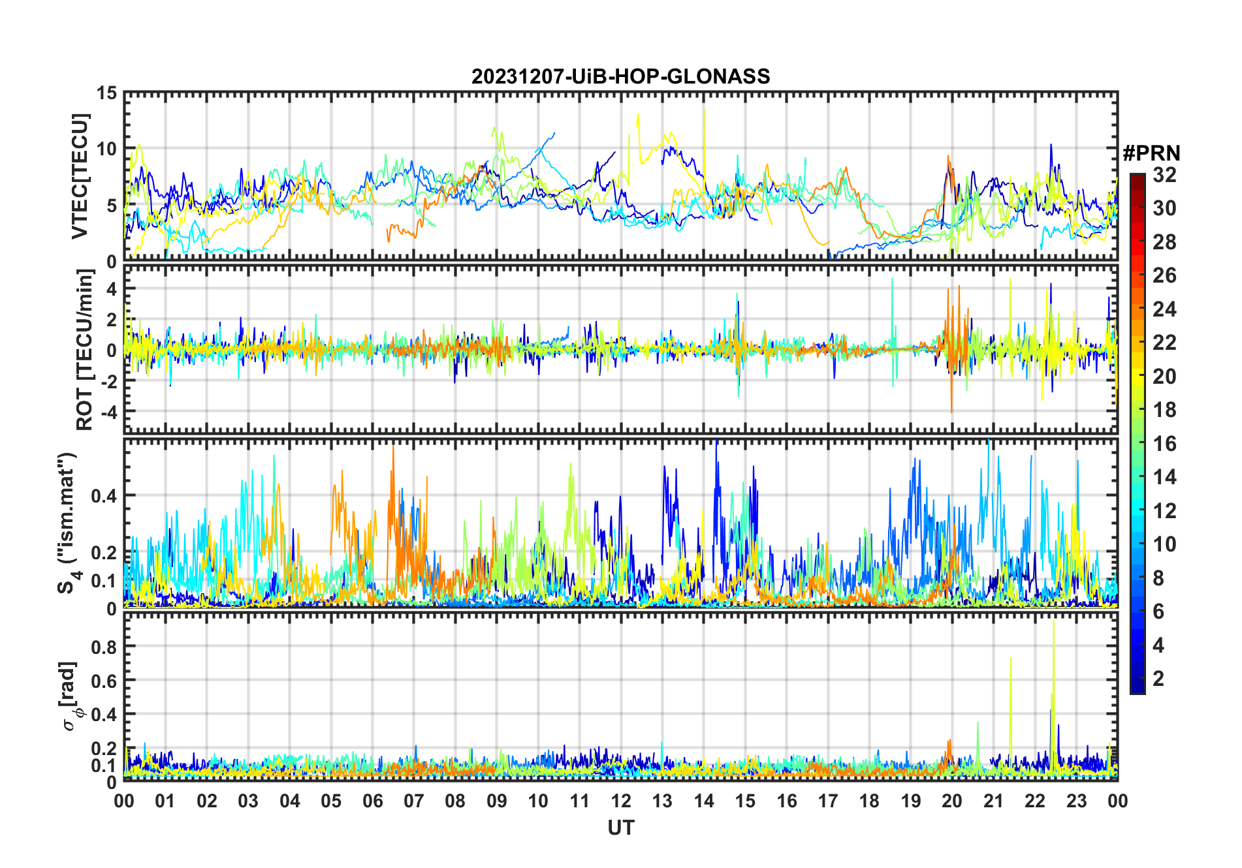Click x-axis tick label 12
This screenshot has height=868, width=1242.
click(621, 801)
